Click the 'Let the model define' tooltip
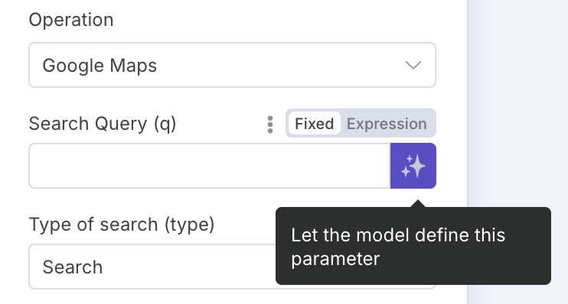Viewport: 568px width, 304px height. tap(413, 246)
